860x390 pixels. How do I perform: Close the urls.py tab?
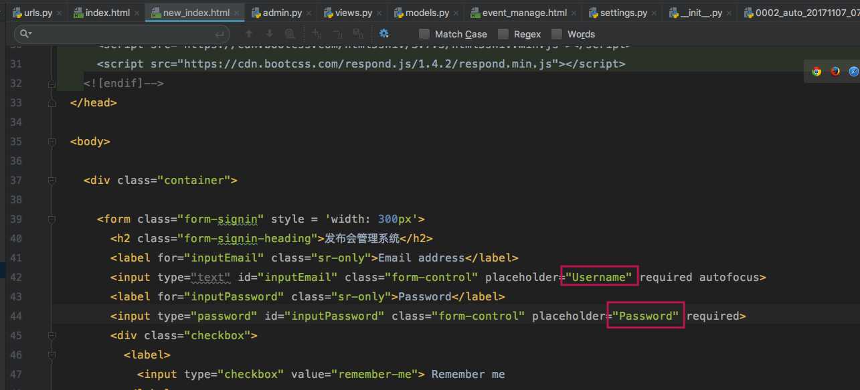click(59, 13)
